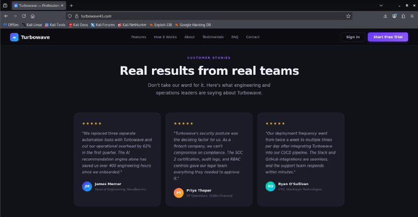Click star rating on Ryan O'Sullivan card
Screen dimensions: 418x217
[x=275, y=123]
